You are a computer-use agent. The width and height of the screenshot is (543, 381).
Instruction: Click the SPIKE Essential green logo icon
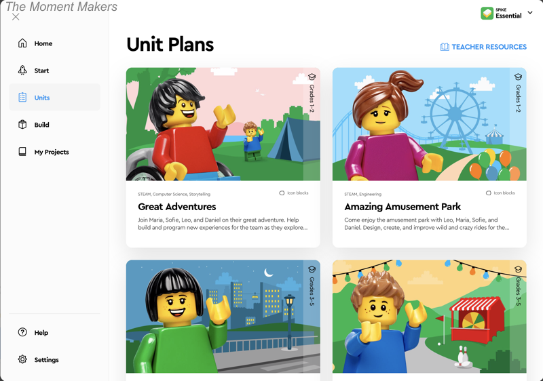coord(487,13)
